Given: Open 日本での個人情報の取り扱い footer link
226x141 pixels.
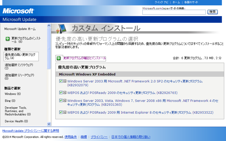Looking at the screenshot, I should 131,137.
